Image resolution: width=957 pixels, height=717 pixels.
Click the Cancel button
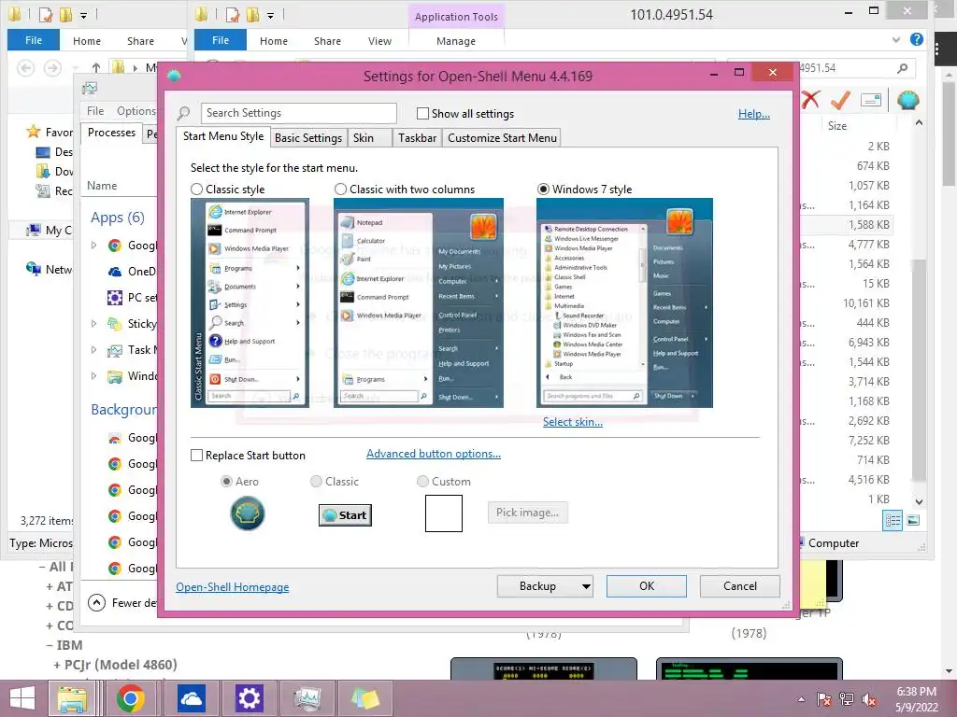point(740,586)
